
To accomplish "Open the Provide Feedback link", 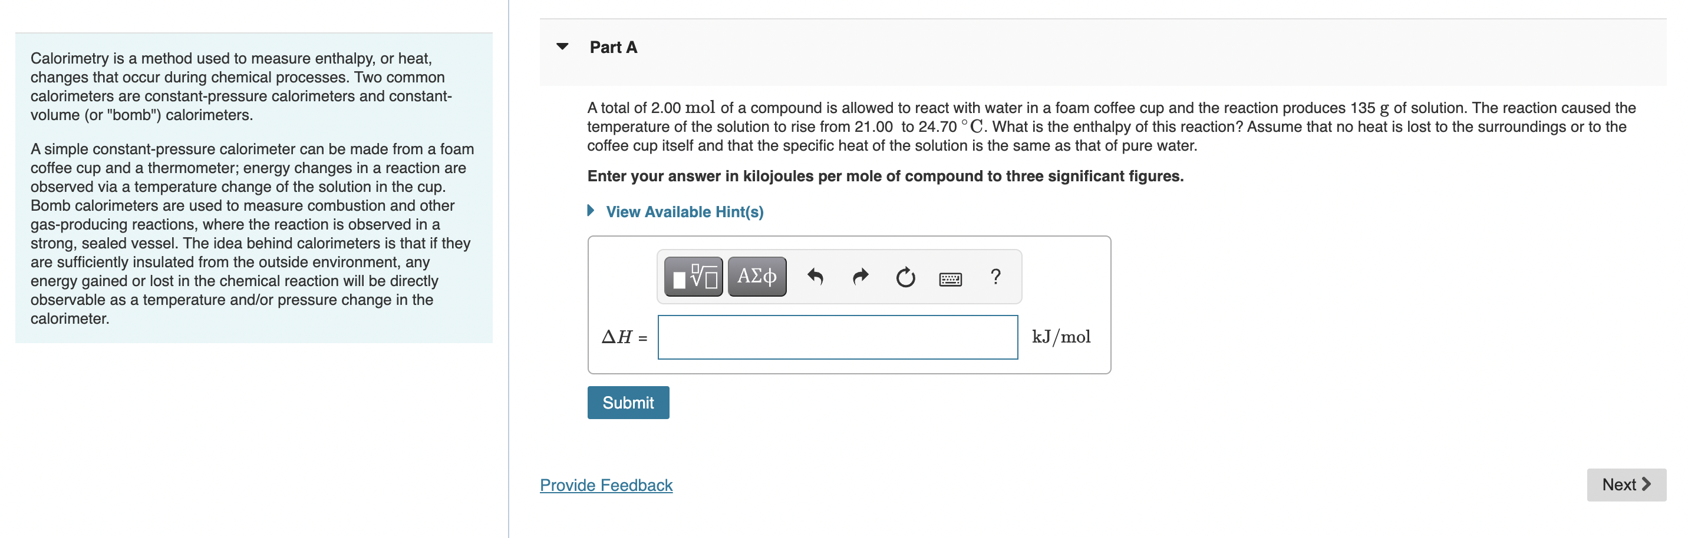I will coord(605,485).
